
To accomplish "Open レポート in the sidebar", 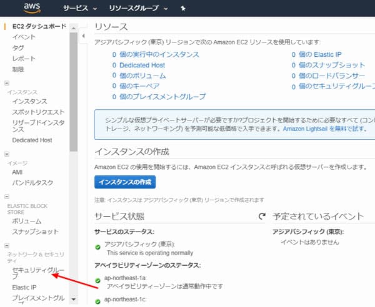I will [24, 59].
